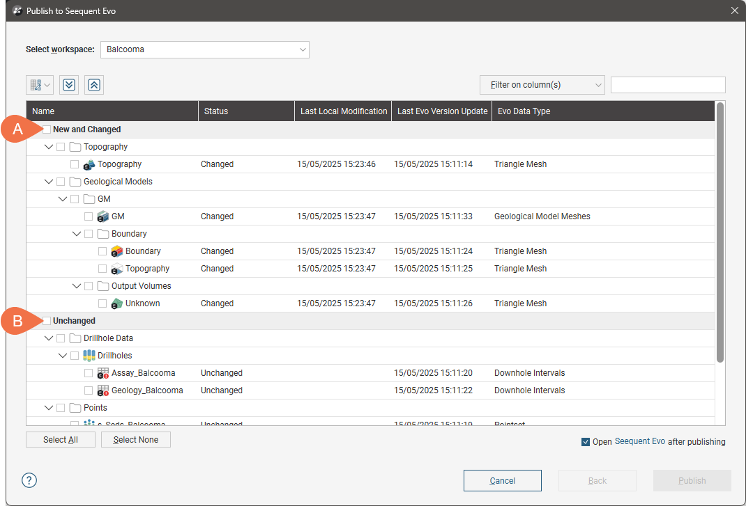The image size is (746, 506).
Task: Click the Boundary mesh icon
Action: coord(117,251)
